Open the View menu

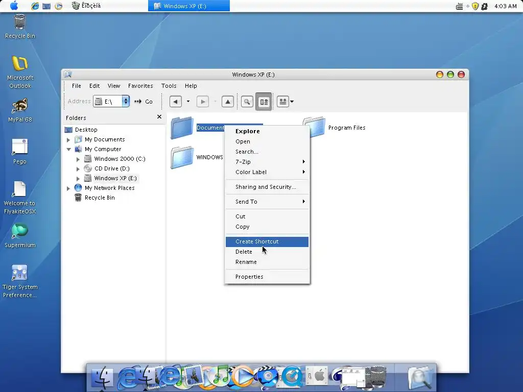tap(114, 86)
